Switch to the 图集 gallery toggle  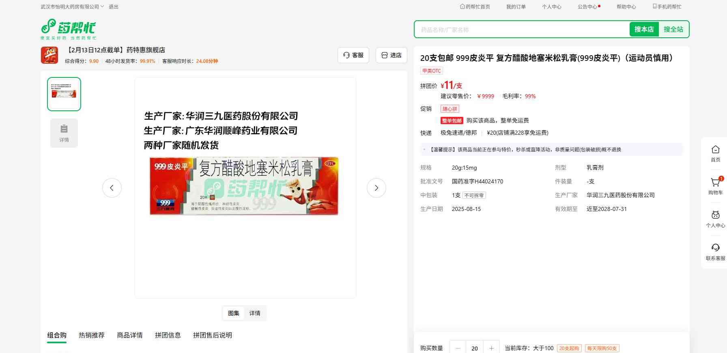click(x=234, y=313)
